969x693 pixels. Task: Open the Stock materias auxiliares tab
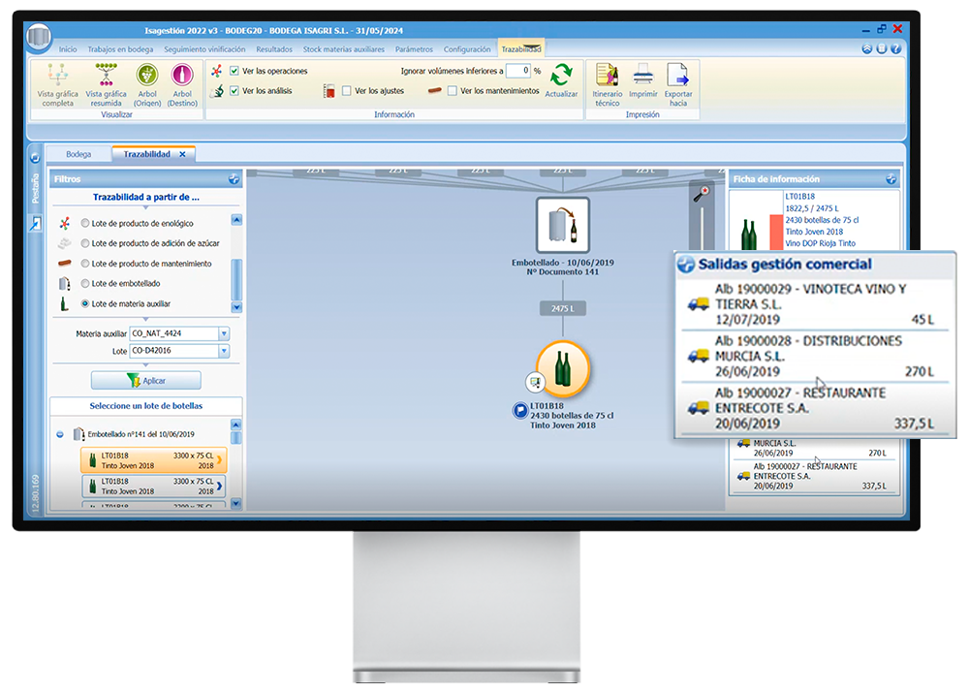pyautogui.click(x=344, y=49)
